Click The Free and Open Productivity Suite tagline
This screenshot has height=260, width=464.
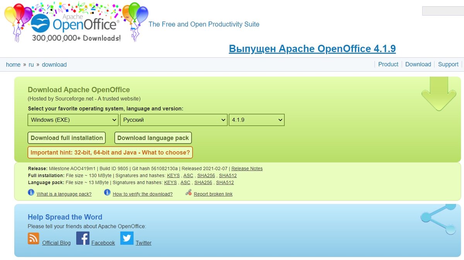click(204, 24)
